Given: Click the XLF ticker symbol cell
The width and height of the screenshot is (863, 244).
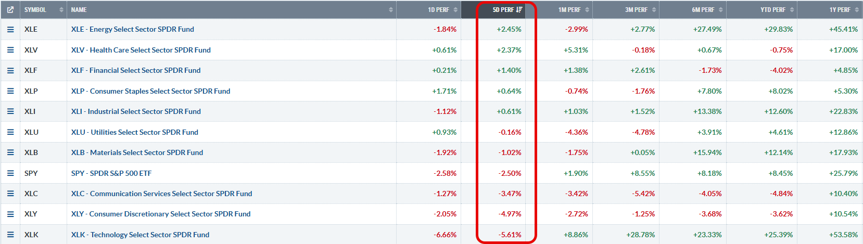Looking at the screenshot, I should coord(31,70).
